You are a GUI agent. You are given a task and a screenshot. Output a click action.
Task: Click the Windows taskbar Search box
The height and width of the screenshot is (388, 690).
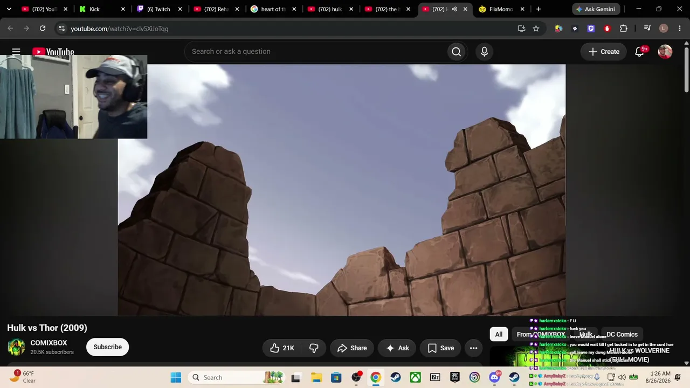click(238, 377)
